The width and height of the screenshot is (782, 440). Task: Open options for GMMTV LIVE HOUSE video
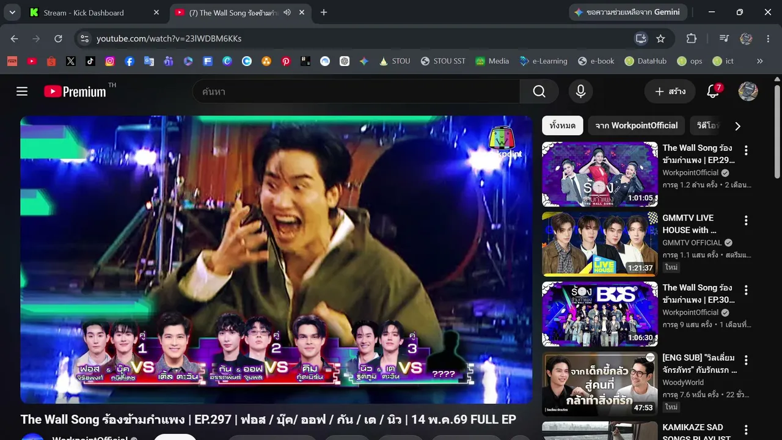click(745, 220)
